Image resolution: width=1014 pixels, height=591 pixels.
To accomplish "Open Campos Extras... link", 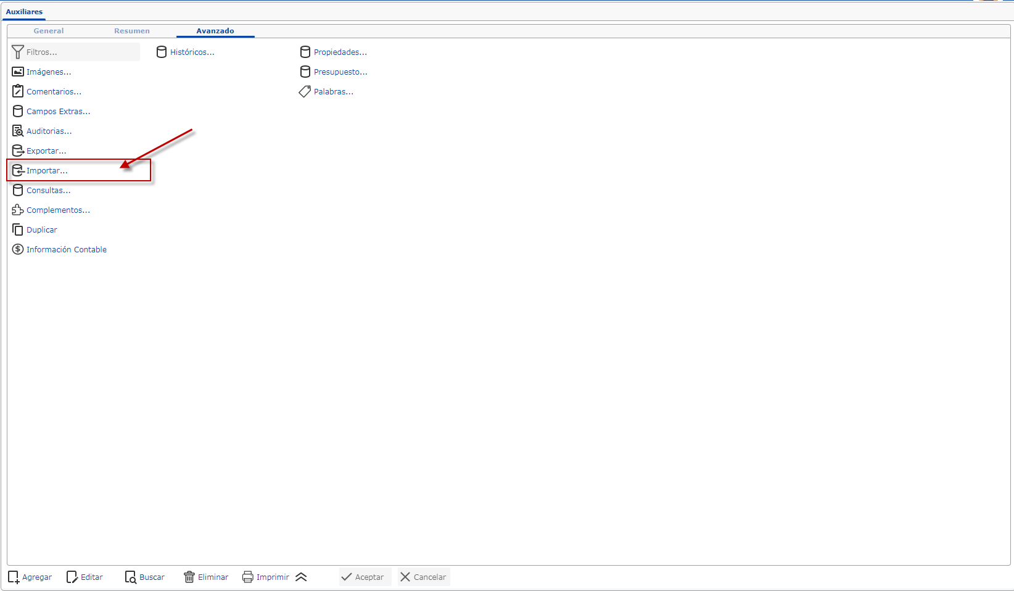I will click(x=58, y=112).
